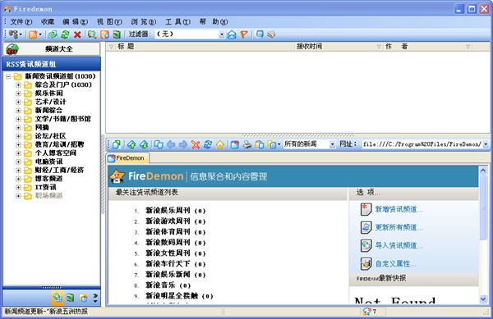This screenshot has width=493, height=319.
Task: Click the green book toolbar icon
Action: [x=117, y=34]
